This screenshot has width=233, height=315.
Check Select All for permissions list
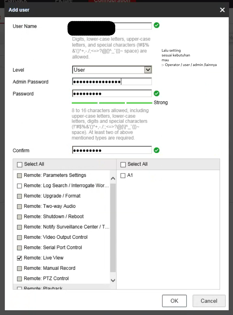20,164
